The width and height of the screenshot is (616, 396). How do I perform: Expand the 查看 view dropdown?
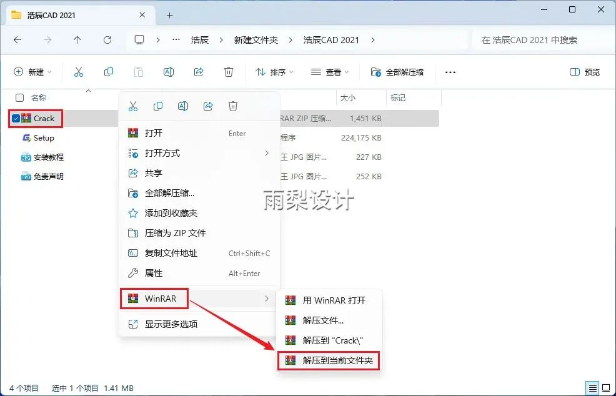[330, 72]
